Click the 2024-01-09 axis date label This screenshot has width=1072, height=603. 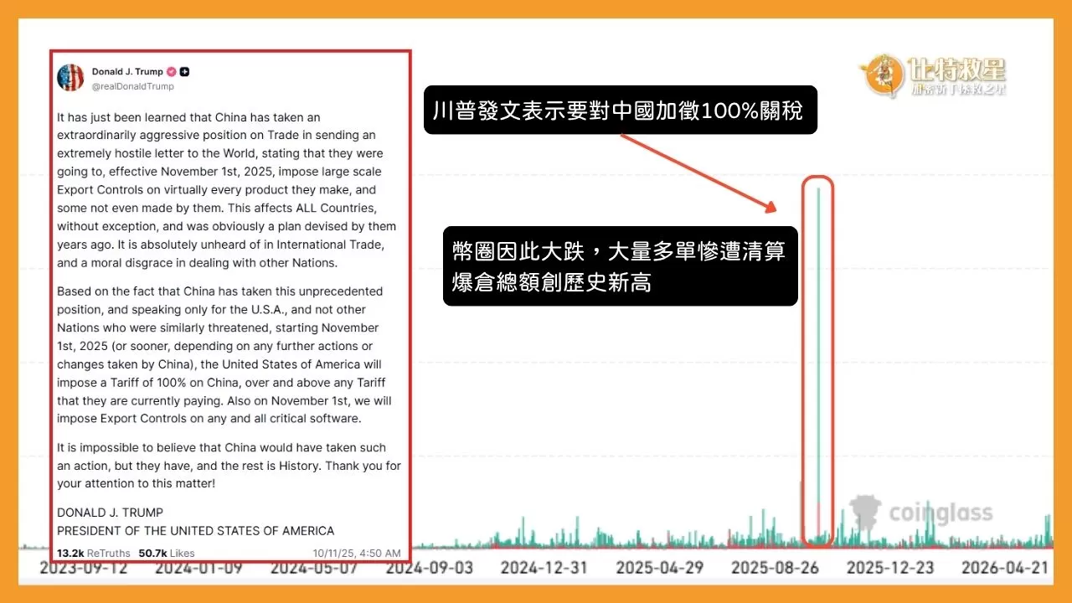[x=198, y=568]
